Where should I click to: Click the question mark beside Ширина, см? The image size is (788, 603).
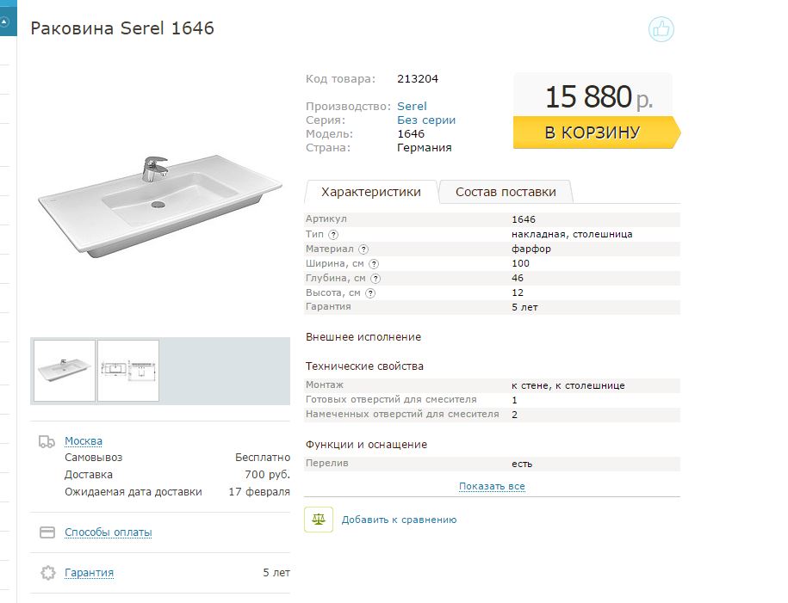click(374, 263)
